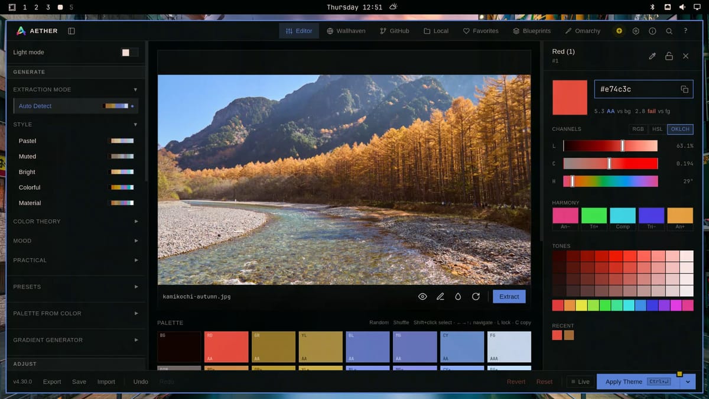
Task: Adjust the L lightness slider
Action: coord(610,146)
